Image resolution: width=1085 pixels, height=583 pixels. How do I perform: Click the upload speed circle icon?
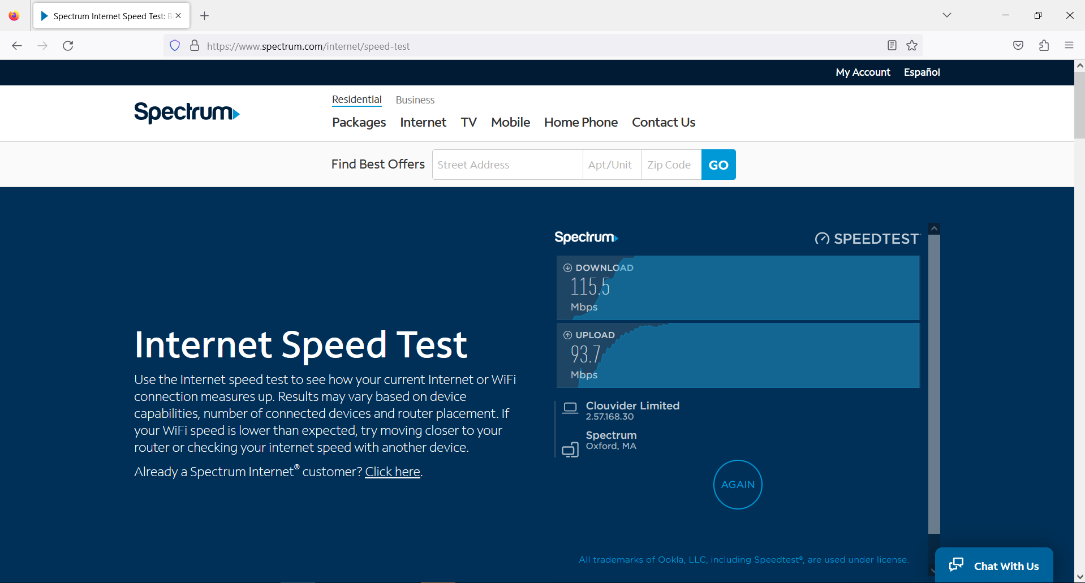coord(568,335)
